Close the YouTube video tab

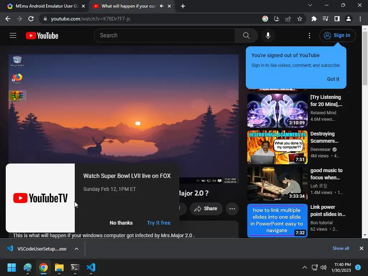click(x=169, y=6)
